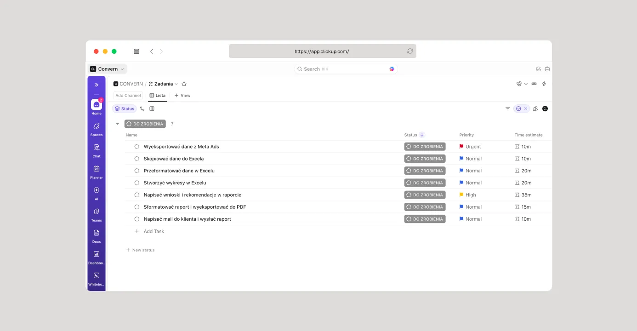Collapse the DO ZROBIENIA group
The image size is (637, 331).
pos(118,124)
